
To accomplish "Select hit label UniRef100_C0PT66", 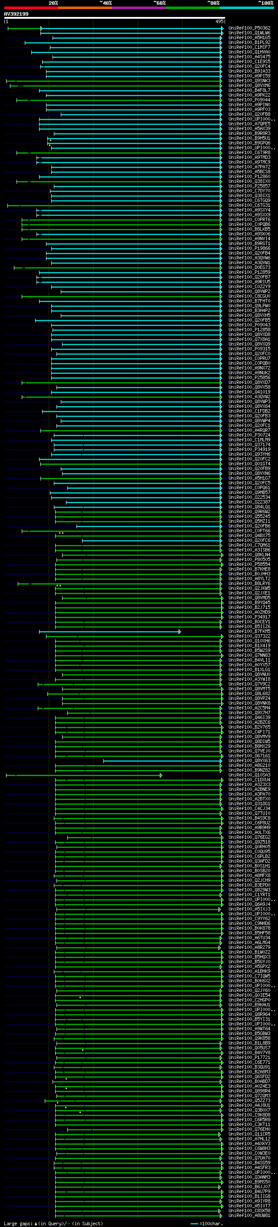I will click(x=249, y=531).
